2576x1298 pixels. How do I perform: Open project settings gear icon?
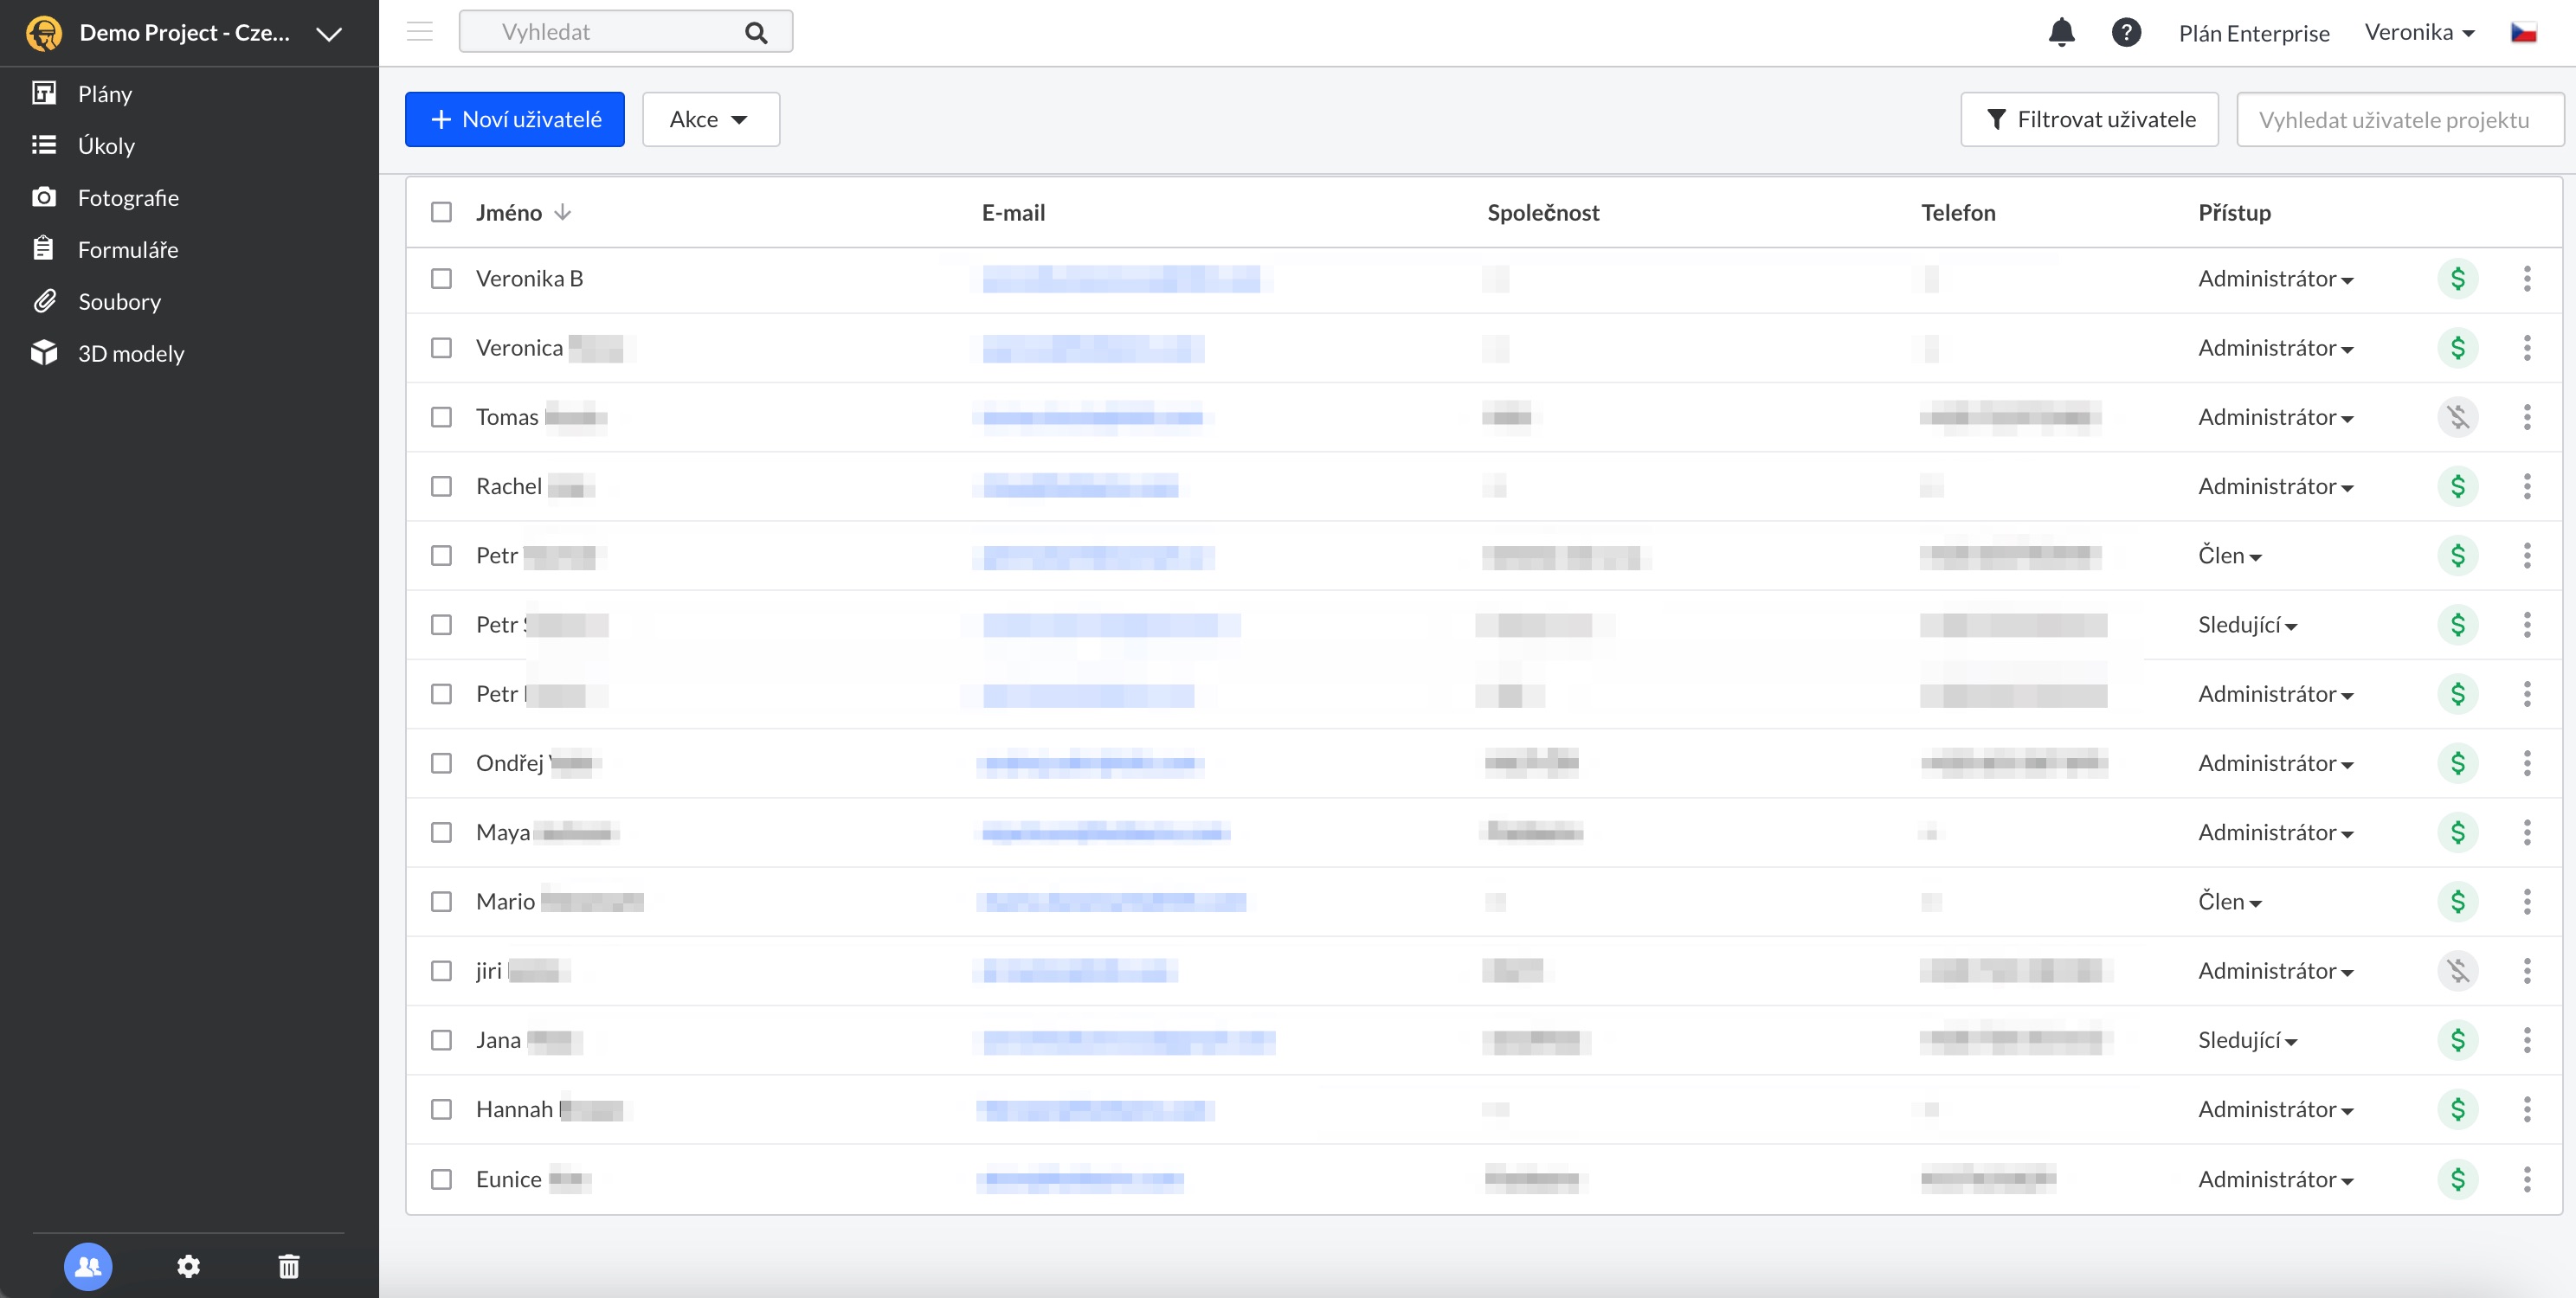point(188,1266)
